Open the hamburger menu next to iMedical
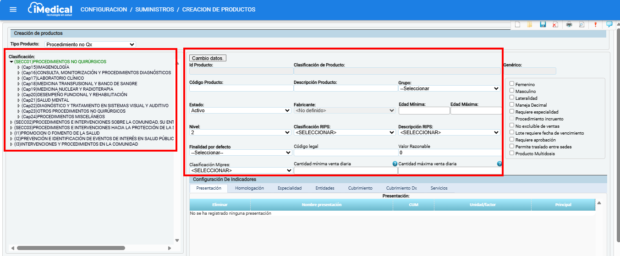Screen dimensions: 620x256 13,10
